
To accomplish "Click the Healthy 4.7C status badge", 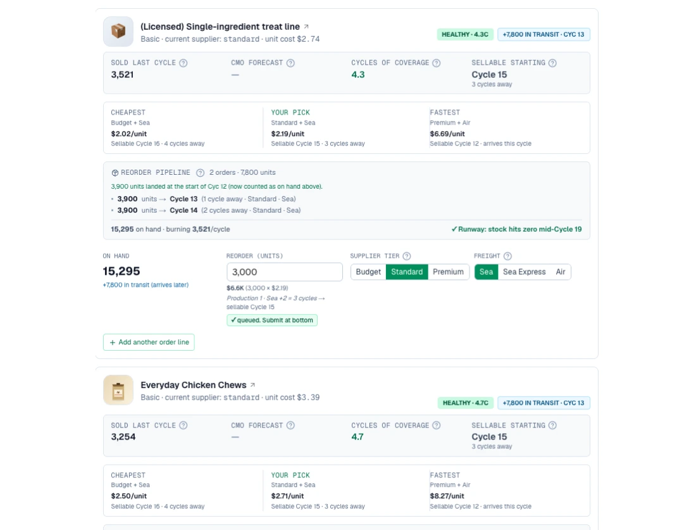I will 466,403.
